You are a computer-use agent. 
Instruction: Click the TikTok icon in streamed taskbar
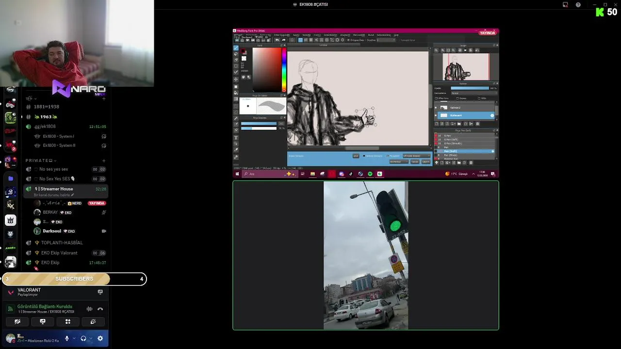coord(351,174)
